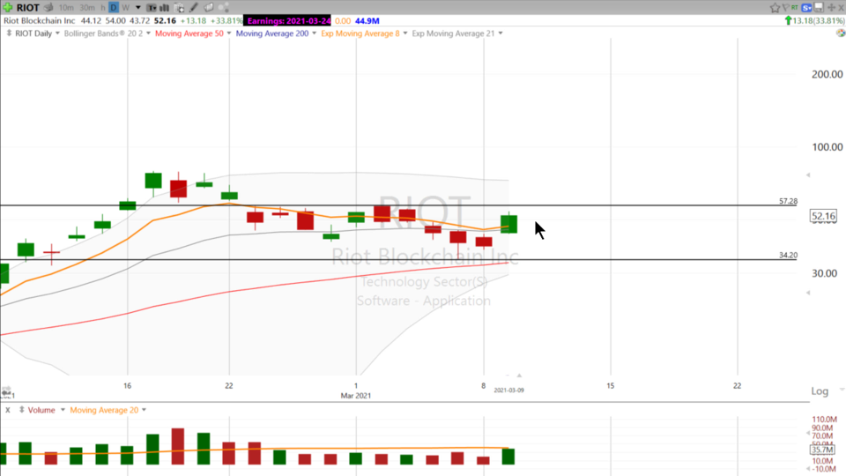Click the 35.7M volume axis label
The height and width of the screenshot is (476, 846).
pyautogui.click(x=823, y=450)
